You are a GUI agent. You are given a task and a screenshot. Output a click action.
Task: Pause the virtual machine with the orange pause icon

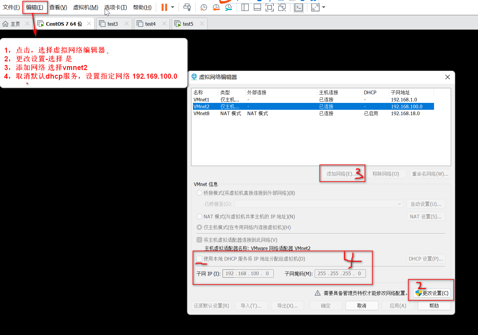point(164,7)
